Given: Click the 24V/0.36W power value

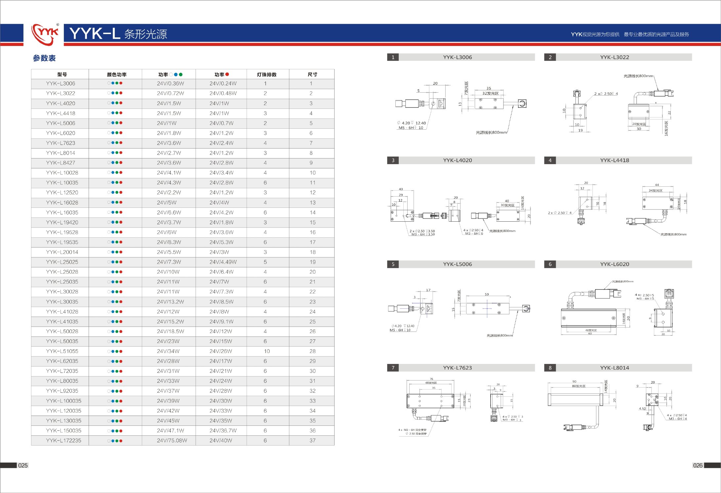Looking at the screenshot, I should (171, 84).
